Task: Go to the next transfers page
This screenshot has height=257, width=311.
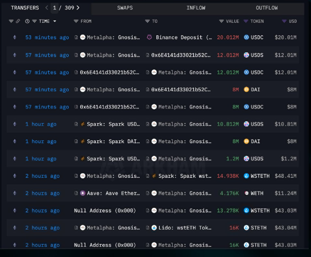Action: [x=78, y=8]
